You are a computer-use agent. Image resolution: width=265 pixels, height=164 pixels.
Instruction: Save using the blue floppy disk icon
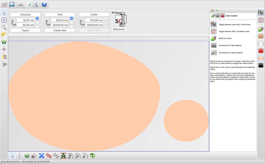pyautogui.click(x=12, y=4)
